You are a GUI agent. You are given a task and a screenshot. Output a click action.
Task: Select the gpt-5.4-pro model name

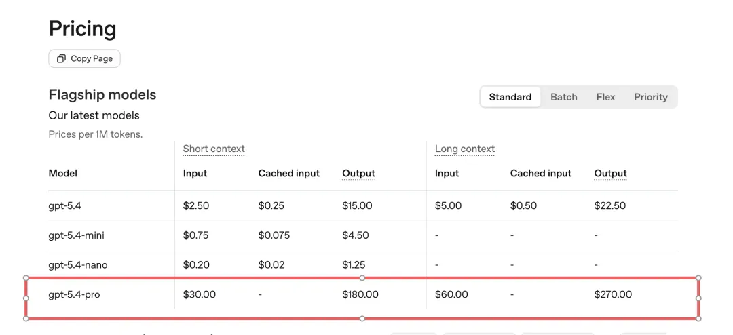pyautogui.click(x=74, y=295)
